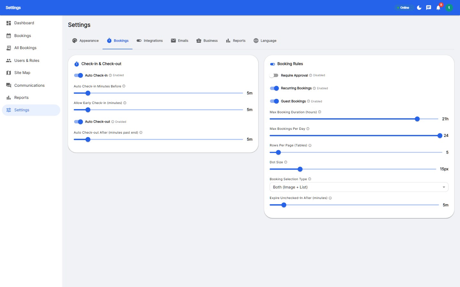The width and height of the screenshot is (460, 287).
Task: Click Allow Early Check-in slider handle
Action: [88, 110]
